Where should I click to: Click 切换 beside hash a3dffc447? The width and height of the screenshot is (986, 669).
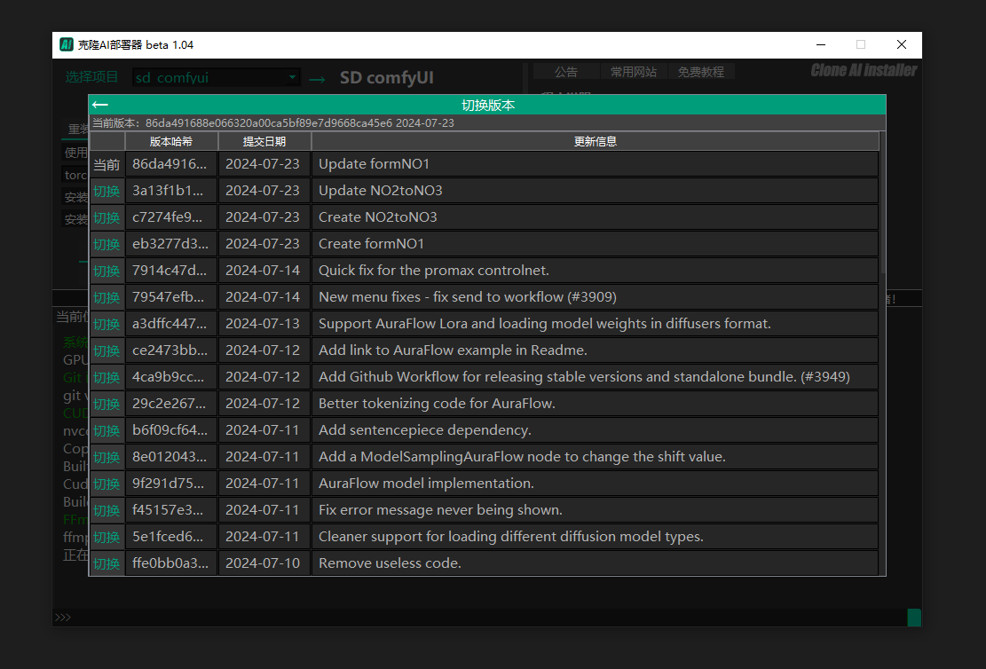click(x=106, y=324)
